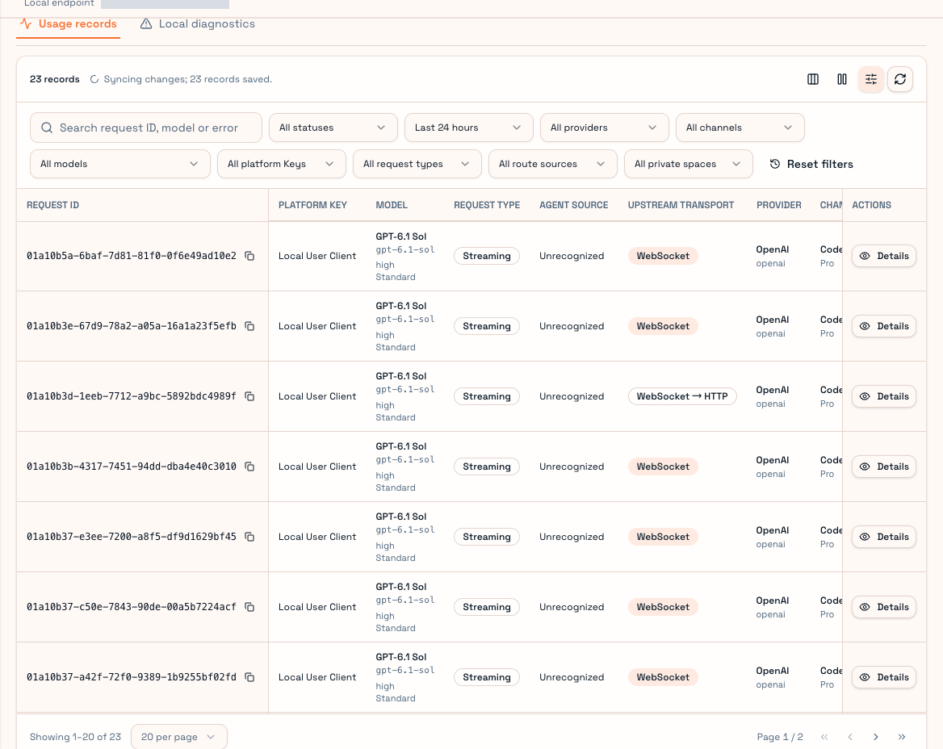Click the Reset filters button
This screenshot has width=943, height=749.
click(811, 164)
